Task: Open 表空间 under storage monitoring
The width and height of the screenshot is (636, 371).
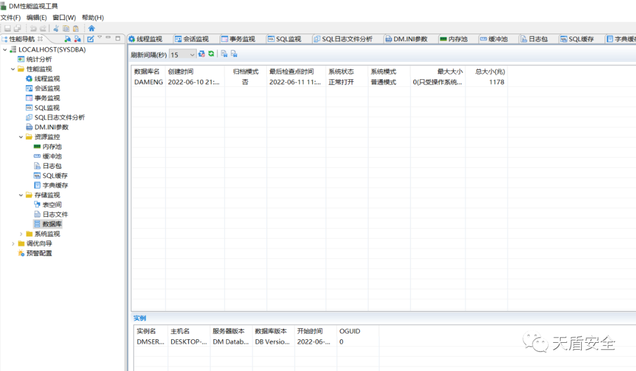Action: click(51, 205)
